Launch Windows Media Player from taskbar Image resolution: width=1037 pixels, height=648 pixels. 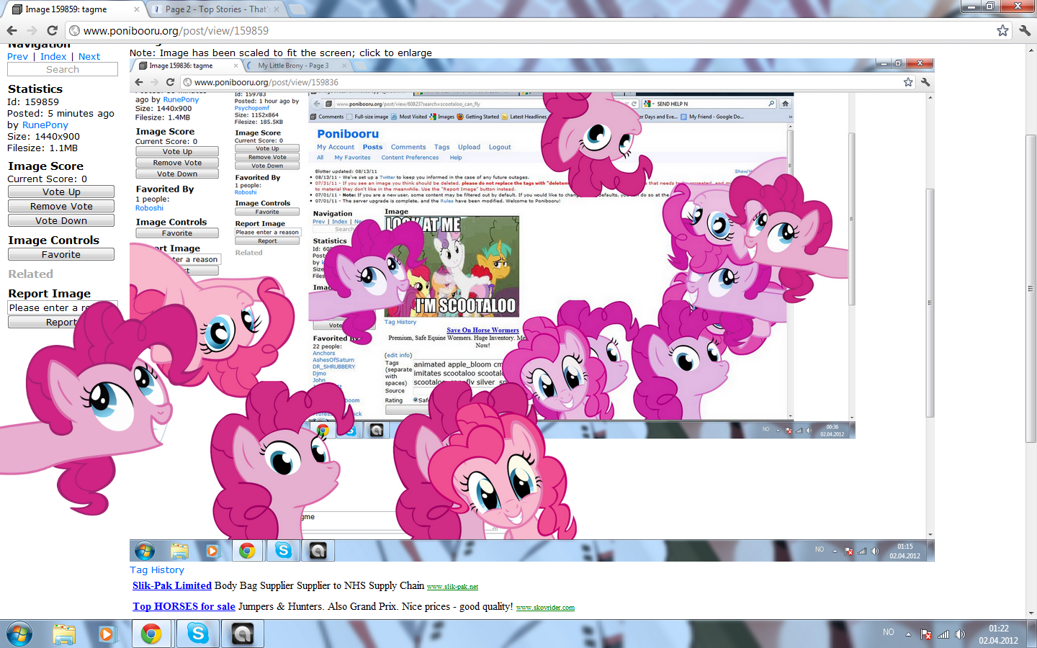coord(107,634)
